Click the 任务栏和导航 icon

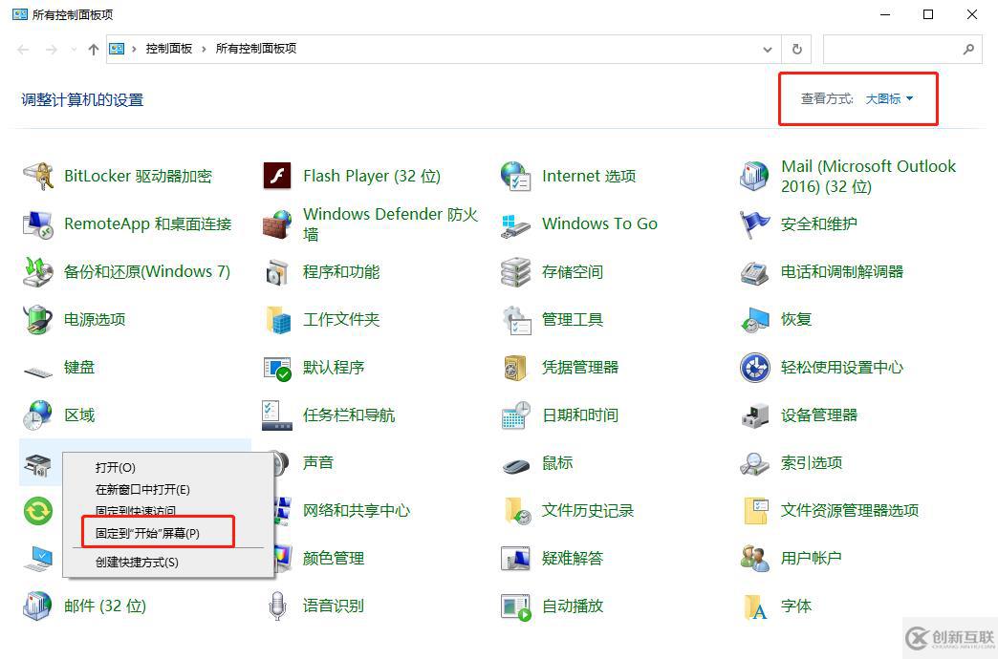(277, 415)
